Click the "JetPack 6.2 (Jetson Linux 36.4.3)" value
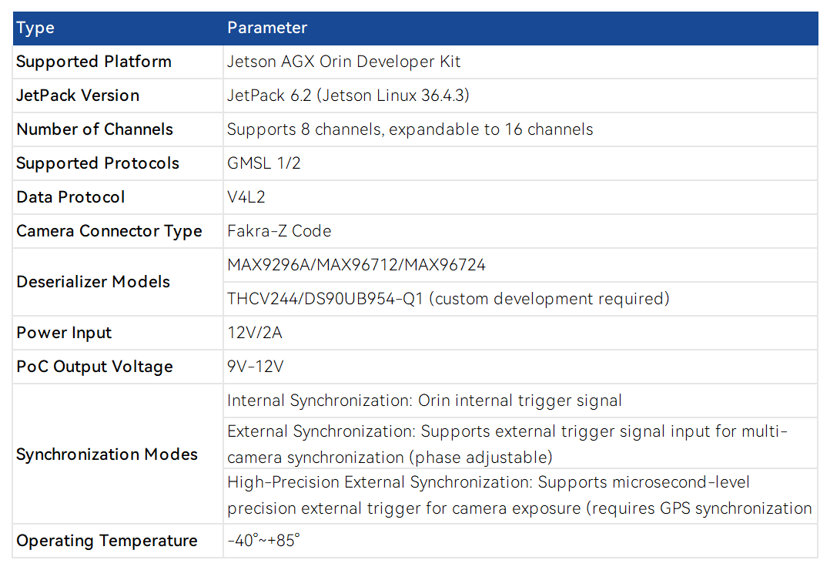This screenshot has width=830, height=570. point(348,96)
